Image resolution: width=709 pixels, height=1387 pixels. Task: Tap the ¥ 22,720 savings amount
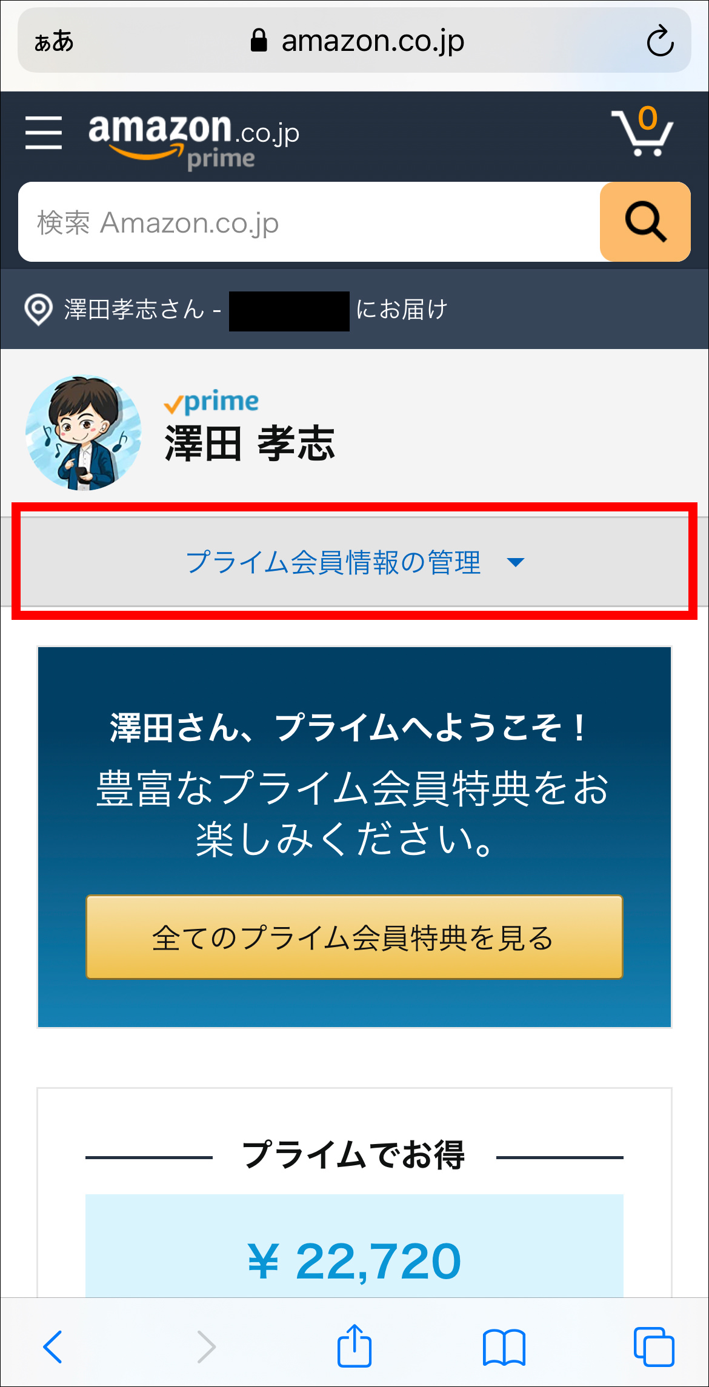(354, 1261)
